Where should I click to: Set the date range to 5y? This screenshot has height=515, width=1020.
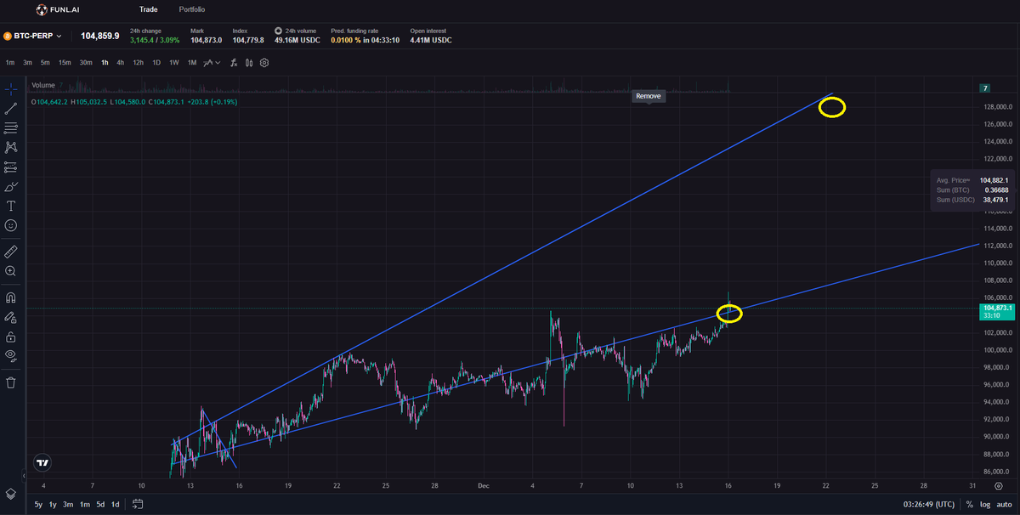pyautogui.click(x=38, y=504)
